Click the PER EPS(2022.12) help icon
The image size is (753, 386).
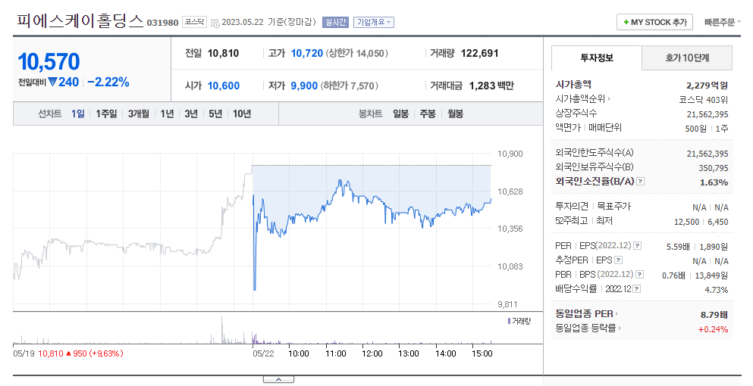pos(637,245)
